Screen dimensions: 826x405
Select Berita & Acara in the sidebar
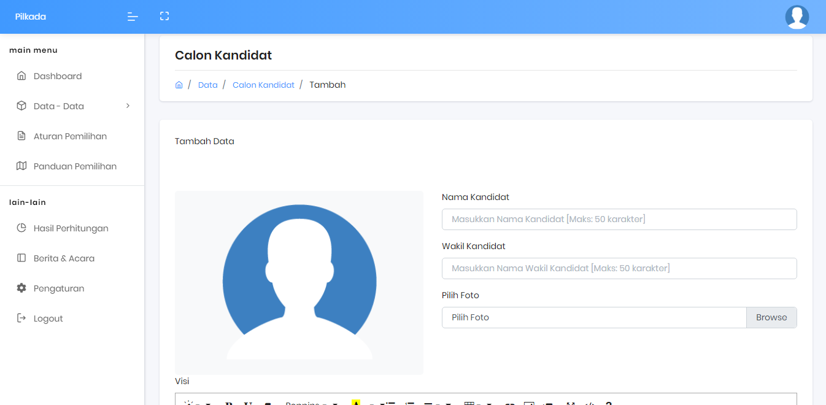click(x=64, y=258)
